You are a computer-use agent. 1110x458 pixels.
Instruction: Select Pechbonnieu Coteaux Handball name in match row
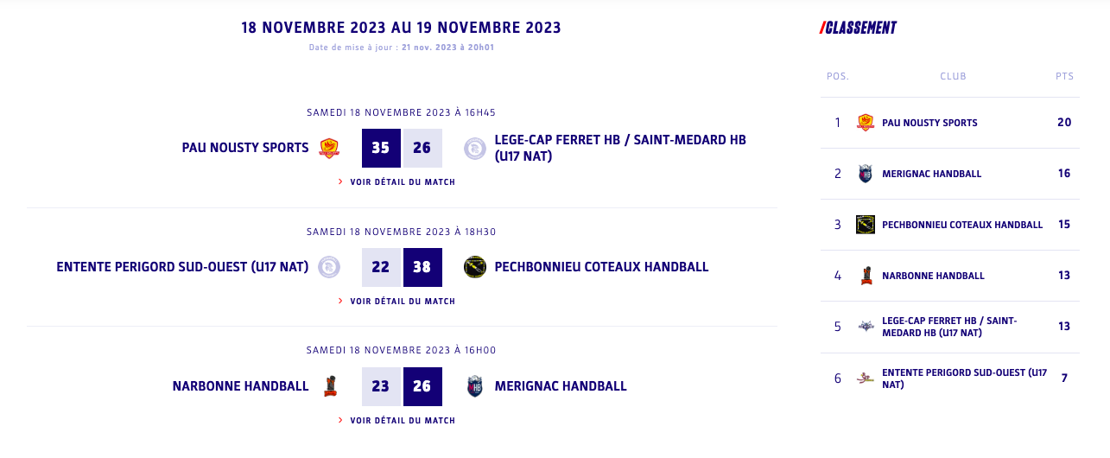tap(601, 267)
